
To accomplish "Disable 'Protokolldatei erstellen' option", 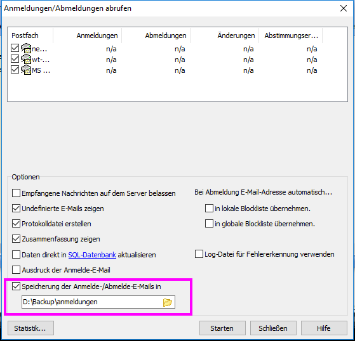I will coord(16,224).
